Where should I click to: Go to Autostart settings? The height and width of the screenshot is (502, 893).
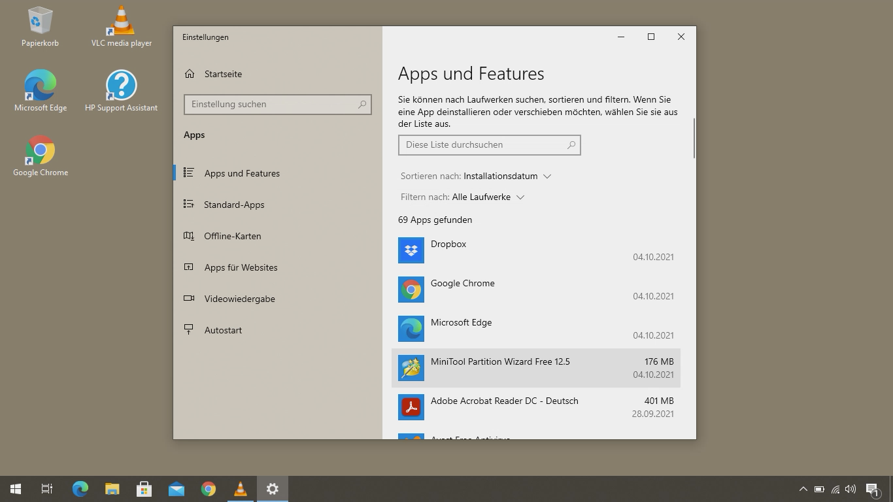pos(223,330)
